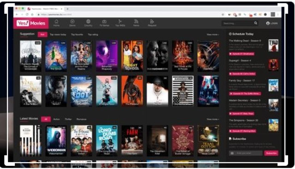This screenshot has height=169, width=295.
Task: Select the All tab in Latest Movies
Action: [46, 119]
